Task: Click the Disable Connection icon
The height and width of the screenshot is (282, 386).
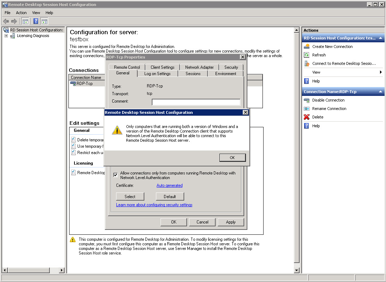Action: coord(307,100)
